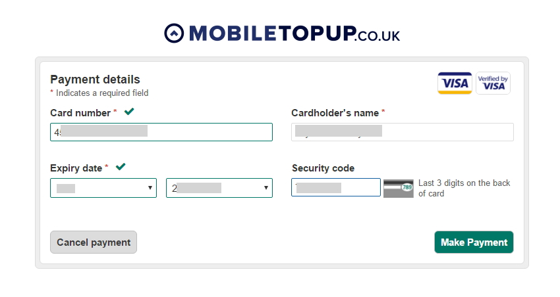Click the arrow of the expiry month select

[x=150, y=188]
